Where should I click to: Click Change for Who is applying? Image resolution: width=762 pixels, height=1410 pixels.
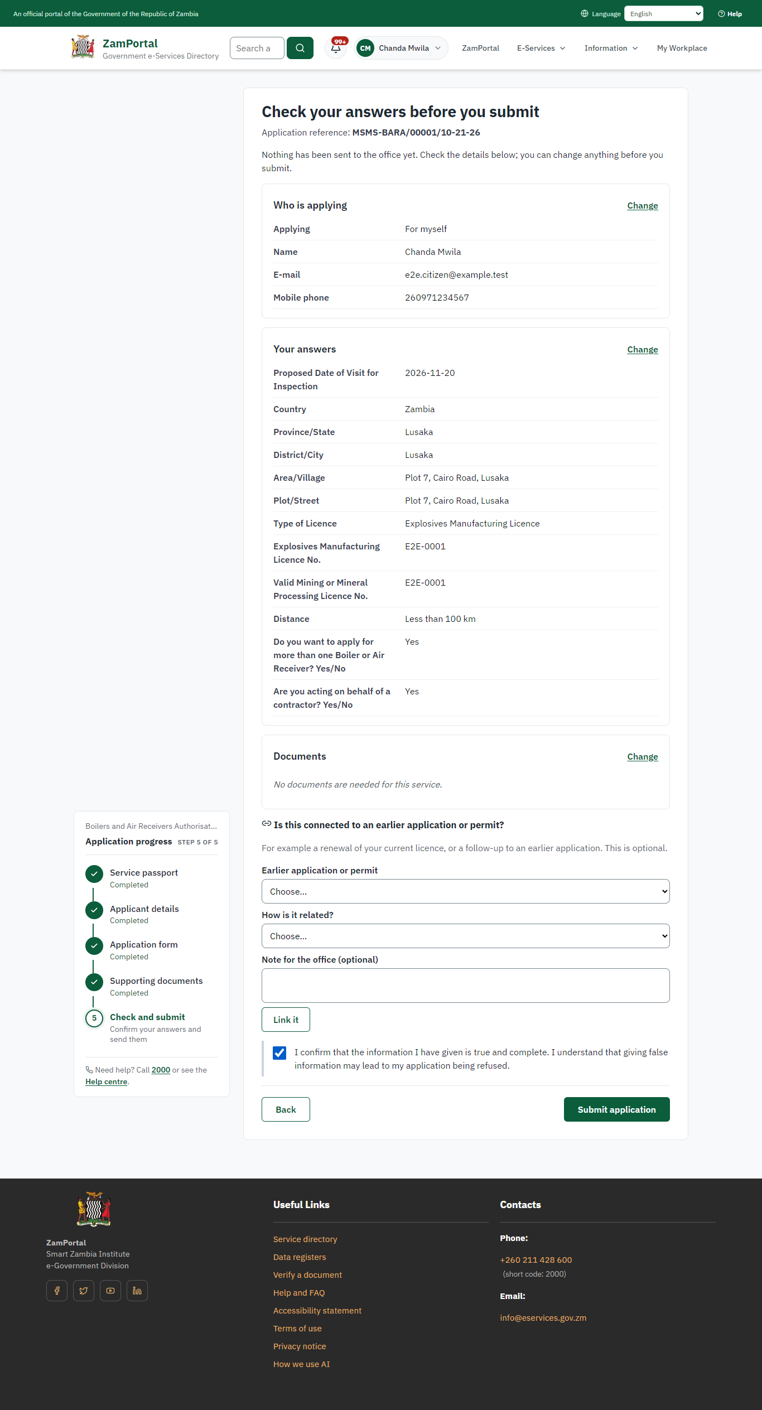click(x=643, y=206)
